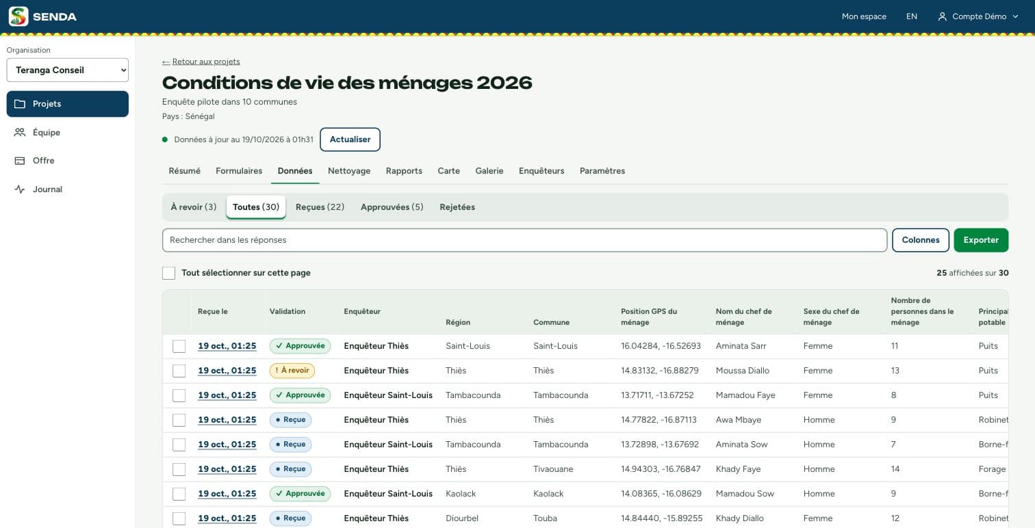Click the Exporter button

pyautogui.click(x=981, y=240)
